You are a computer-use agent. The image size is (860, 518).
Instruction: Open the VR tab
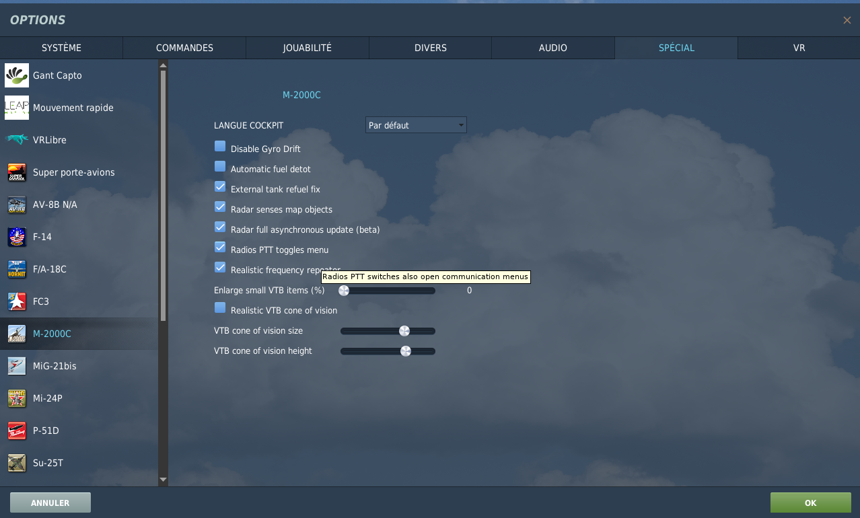[x=799, y=48]
